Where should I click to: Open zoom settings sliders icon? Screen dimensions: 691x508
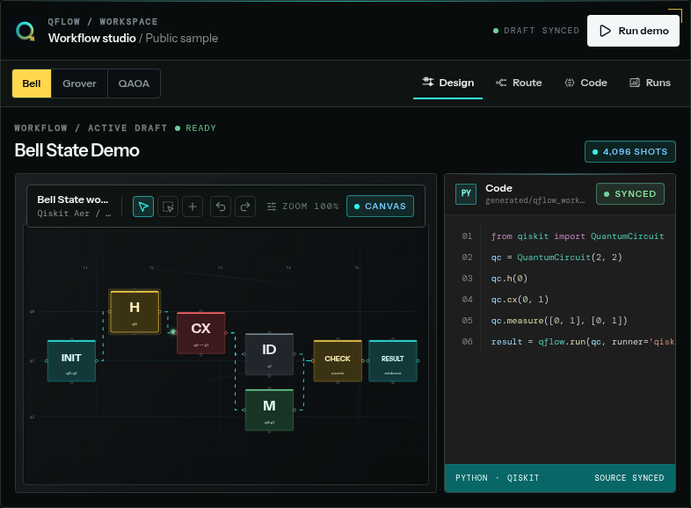272,207
